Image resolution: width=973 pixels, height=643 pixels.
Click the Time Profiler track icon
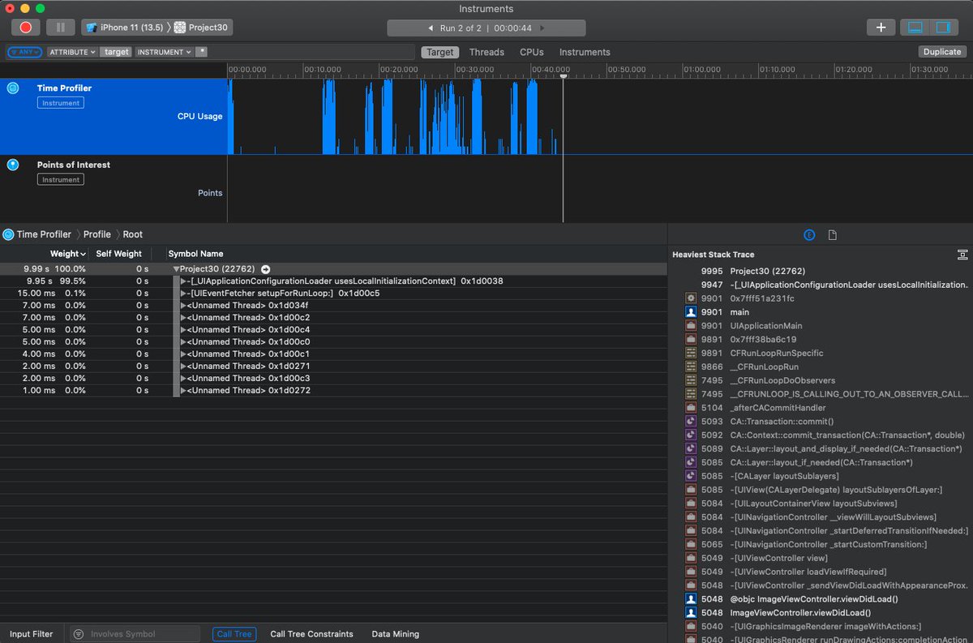click(x=13, y=88)
